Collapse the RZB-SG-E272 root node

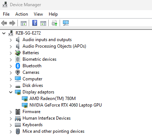4,33
